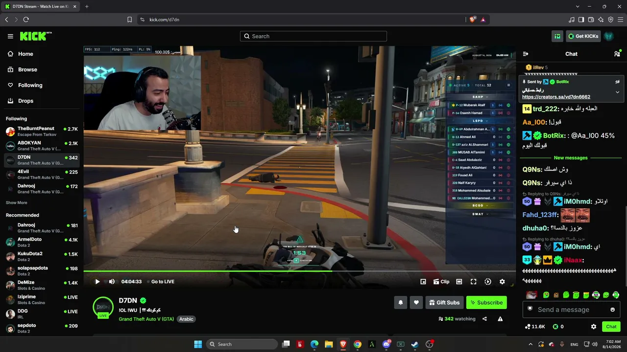
Task: Jump to New messages in chat
Action: pyautogui.click(x=570, y=158)
